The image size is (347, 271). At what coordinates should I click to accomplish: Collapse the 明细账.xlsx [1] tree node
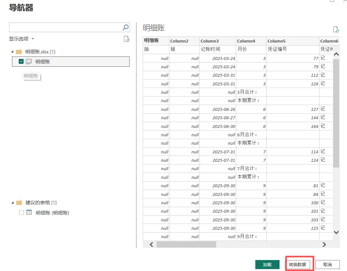pyautogui.click(x=12, y=52)
